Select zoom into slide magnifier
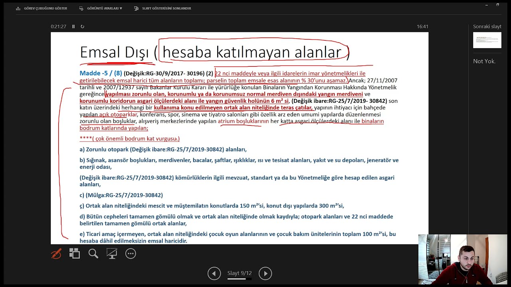Viewport: 511px width, 287px height. click(x=93, y=254)
